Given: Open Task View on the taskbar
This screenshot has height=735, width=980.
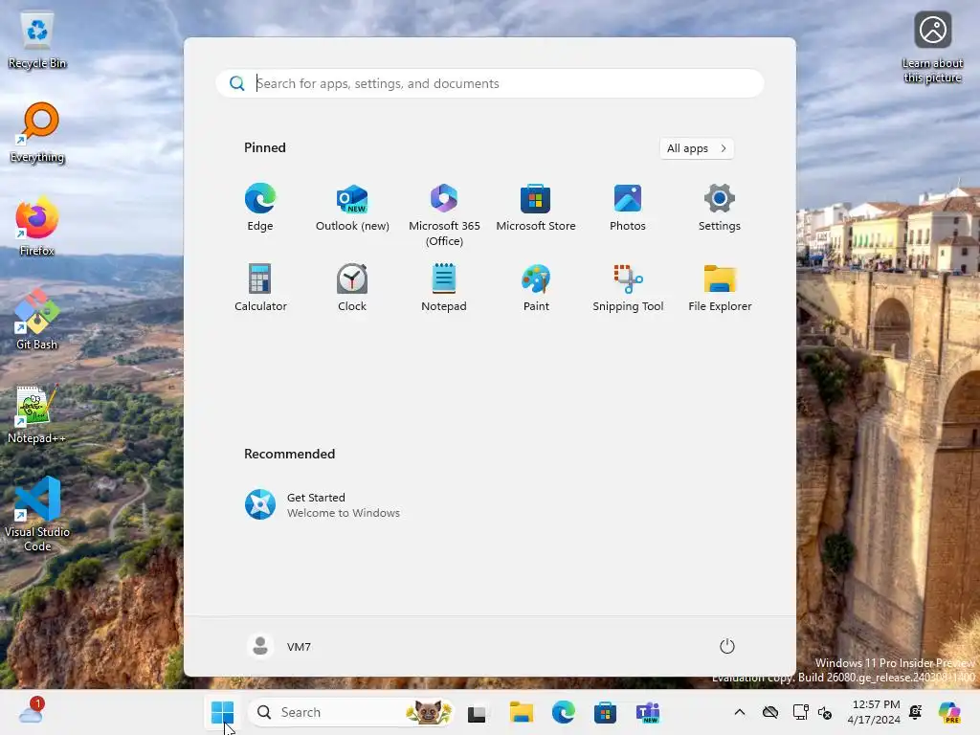Looking at the screenshot, I should tap(477, 713).
